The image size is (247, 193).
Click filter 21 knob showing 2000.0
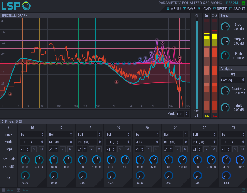[183, 160]
